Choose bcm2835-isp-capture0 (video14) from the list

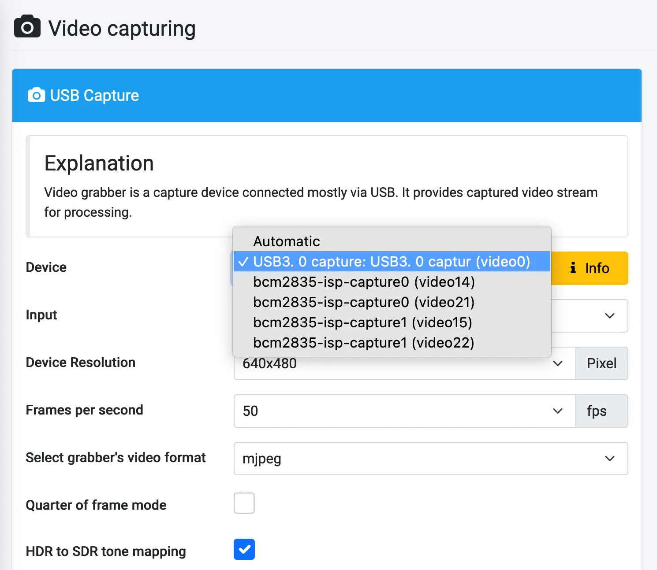pyautogui.click(x=363, y=282)
